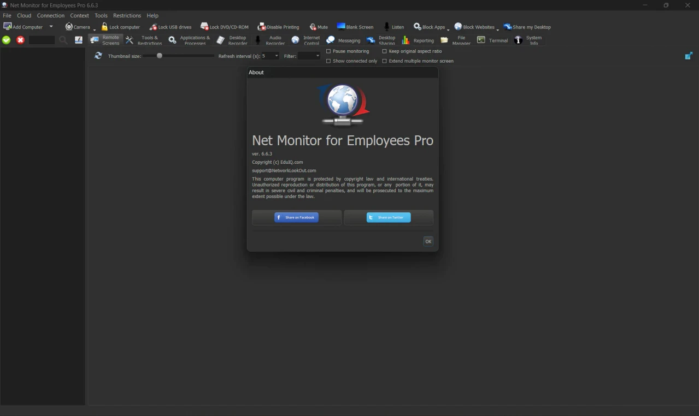This screenshot has height=416, width=699.
Task: Select Disable Printing in the toolbar
Action: (x=279, y=27)
